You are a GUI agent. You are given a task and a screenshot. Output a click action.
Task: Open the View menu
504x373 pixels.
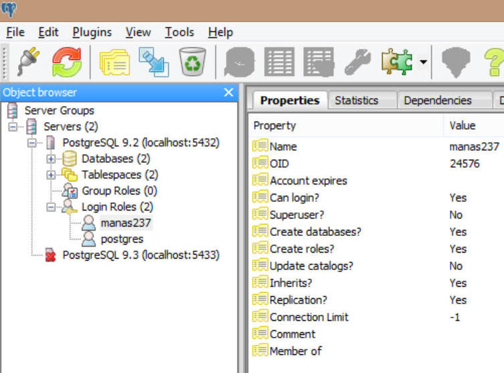point(138,32)
